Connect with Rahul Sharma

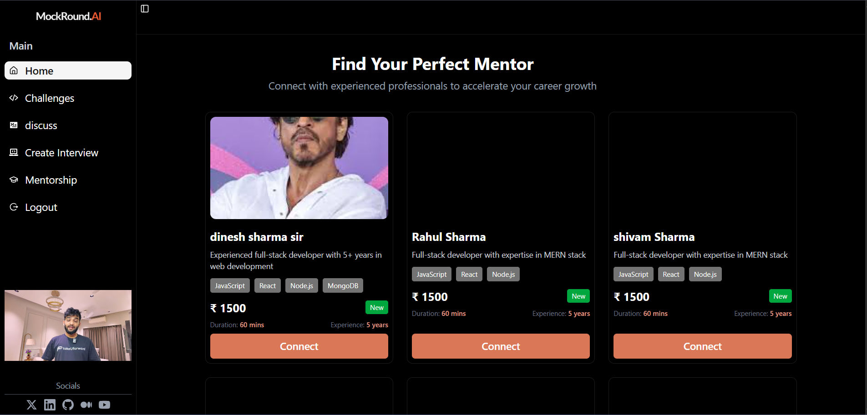coord(501,346)
